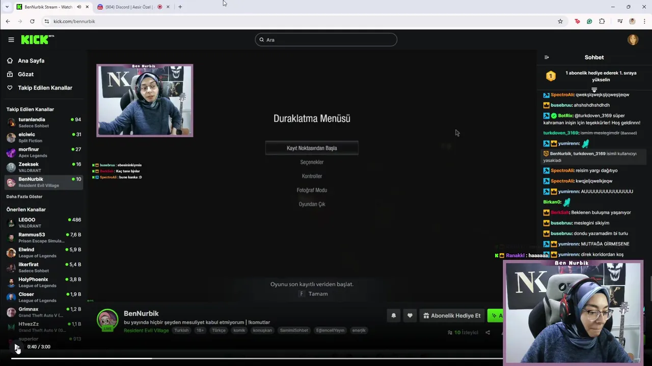Reload the page in browser toolbar
This screenshot has height=366, width=652.
[32, 21]
